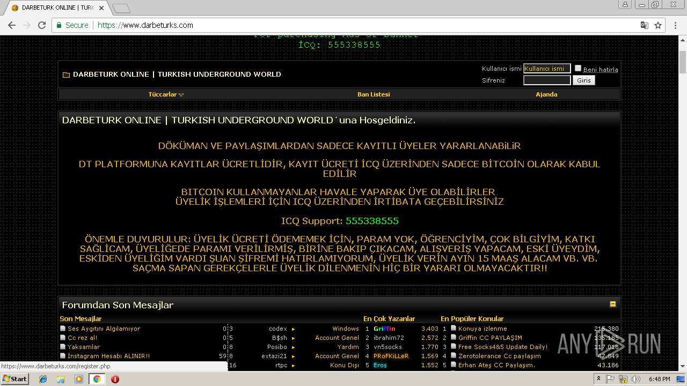Viewport: 687px width, 386px height.
Task: Jump to last post arrow after Posibo
Action: [293, 347]
